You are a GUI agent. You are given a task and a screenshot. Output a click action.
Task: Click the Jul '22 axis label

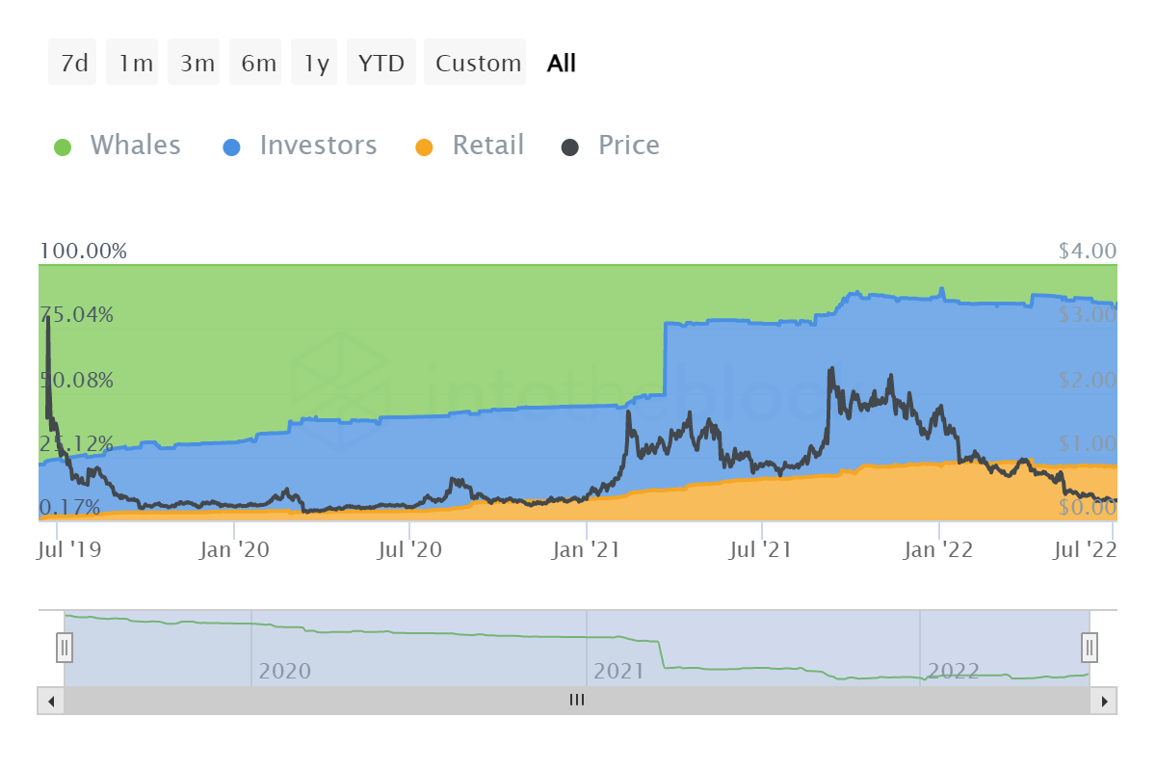(1085, 550)
